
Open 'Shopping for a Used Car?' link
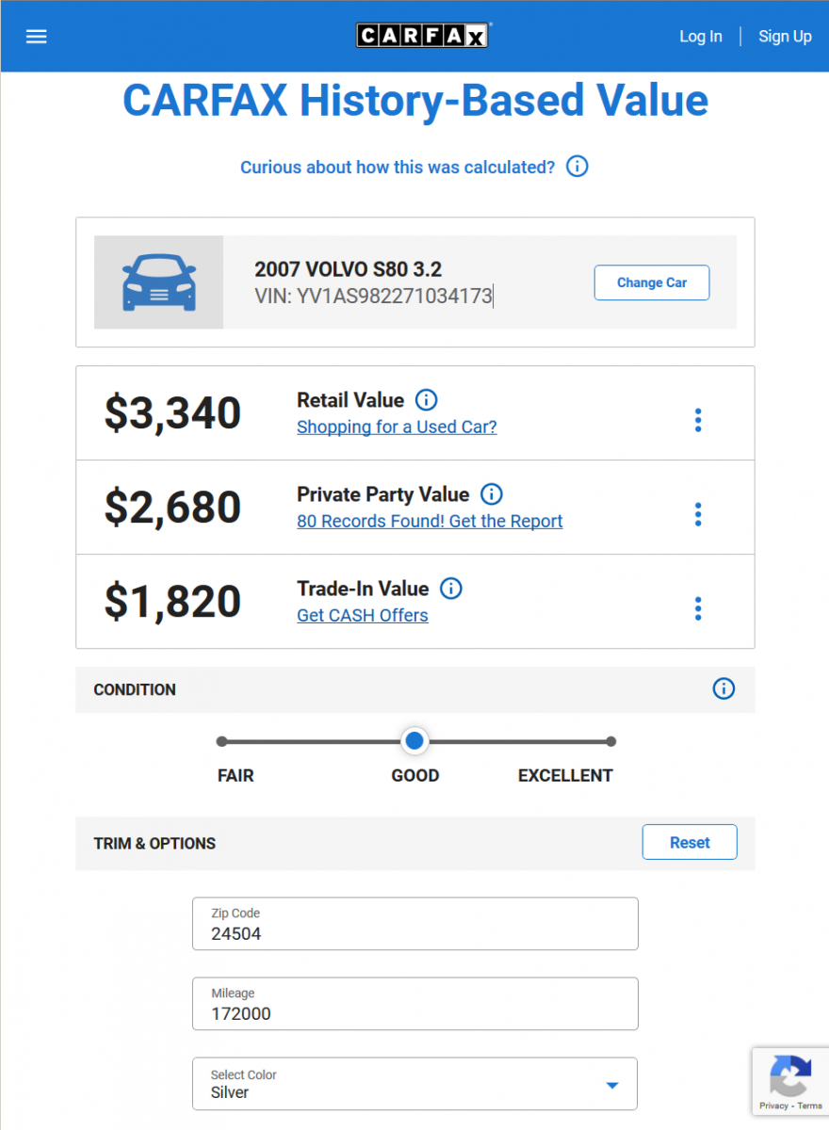397,427
